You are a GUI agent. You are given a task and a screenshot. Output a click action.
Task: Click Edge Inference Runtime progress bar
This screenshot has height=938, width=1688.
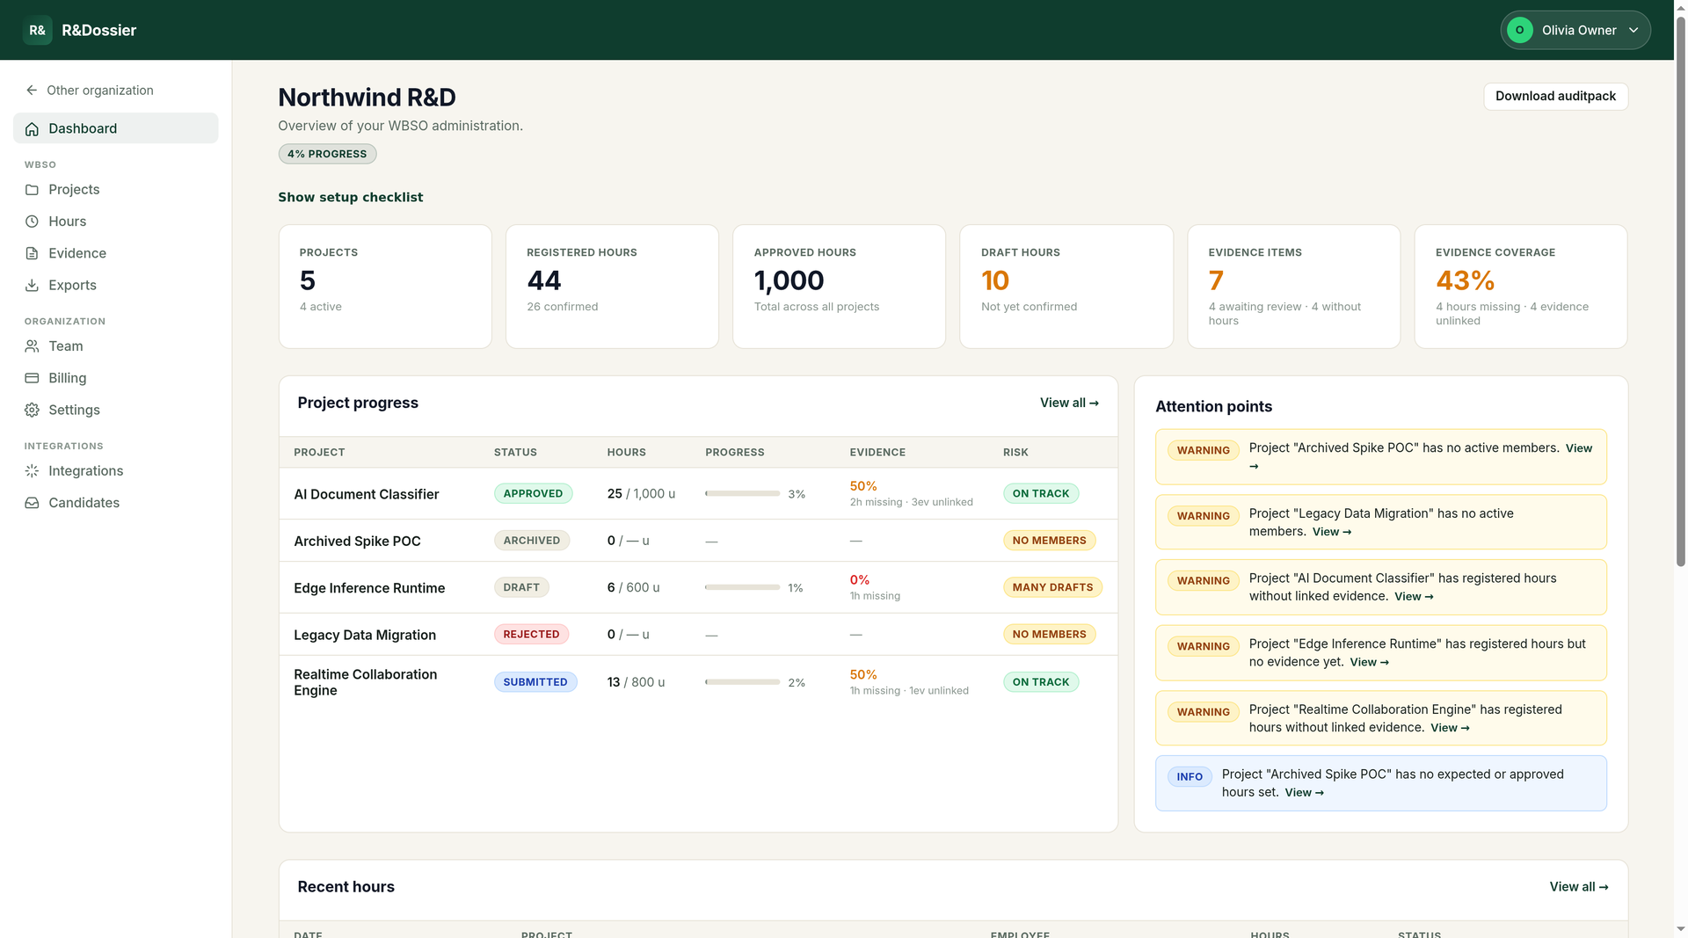(742, 587)
